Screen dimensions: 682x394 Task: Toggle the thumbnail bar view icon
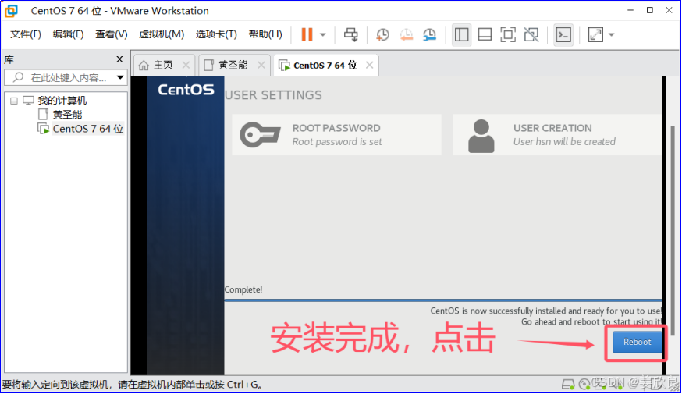485,35
